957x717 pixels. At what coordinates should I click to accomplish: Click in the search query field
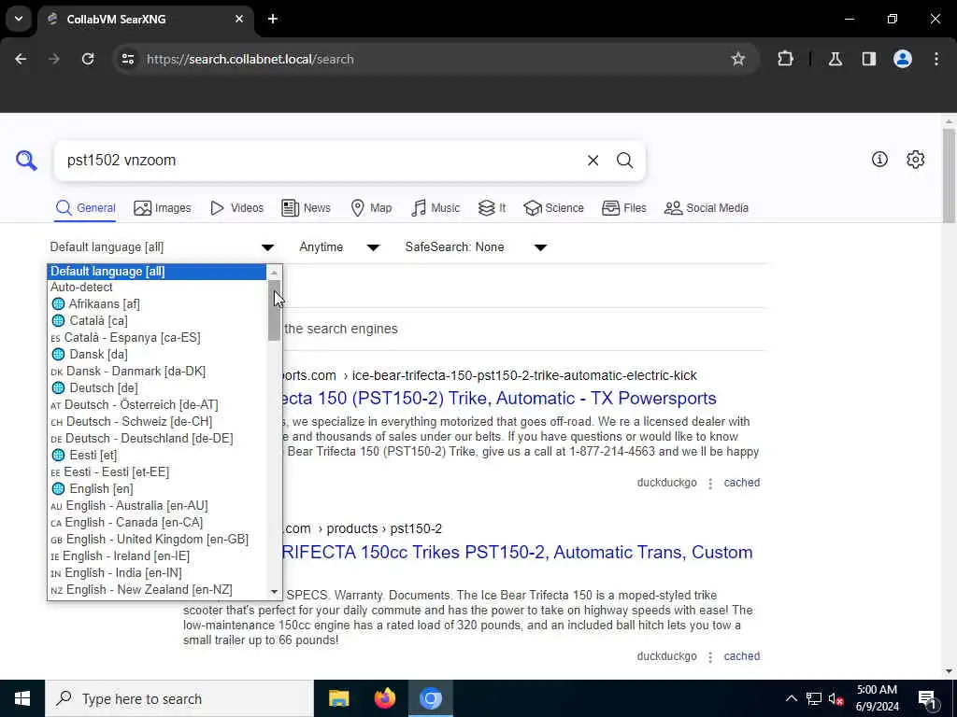pos(321,161)
